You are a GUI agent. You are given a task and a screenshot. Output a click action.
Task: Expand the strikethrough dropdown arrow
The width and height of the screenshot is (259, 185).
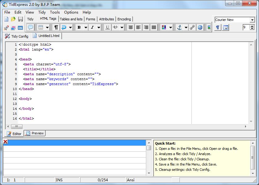pyautogui.click(x=122, y=27)
